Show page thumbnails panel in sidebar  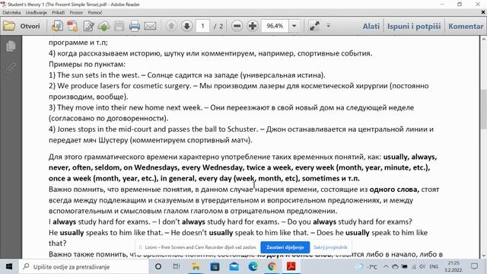point(11,46)
